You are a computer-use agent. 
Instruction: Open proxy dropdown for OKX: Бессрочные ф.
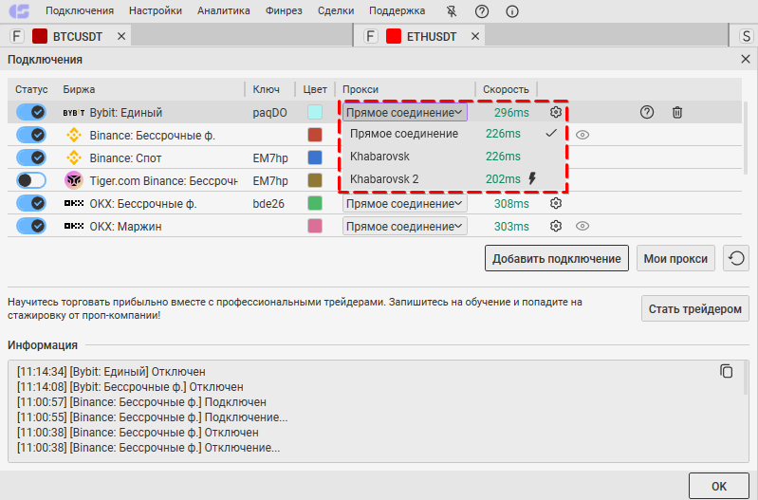pyautogui.click(x=405, y=203)
